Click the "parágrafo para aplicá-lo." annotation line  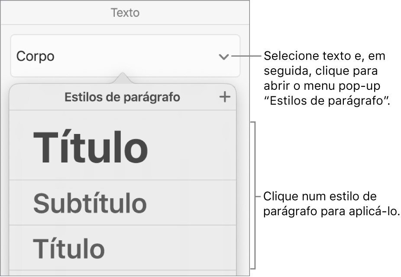(x=331, y=211)
